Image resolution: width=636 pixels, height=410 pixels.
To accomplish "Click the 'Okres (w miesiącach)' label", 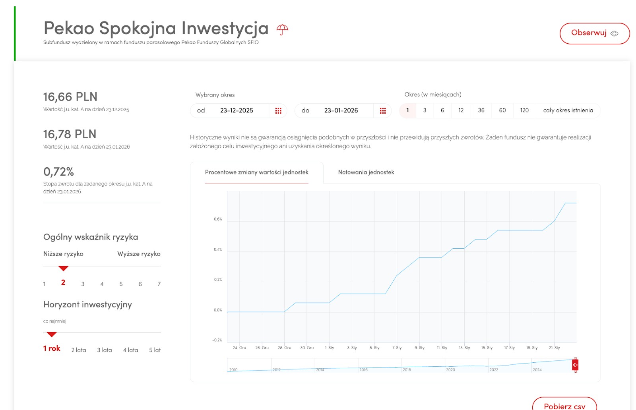I will click(x=433, y=95).
